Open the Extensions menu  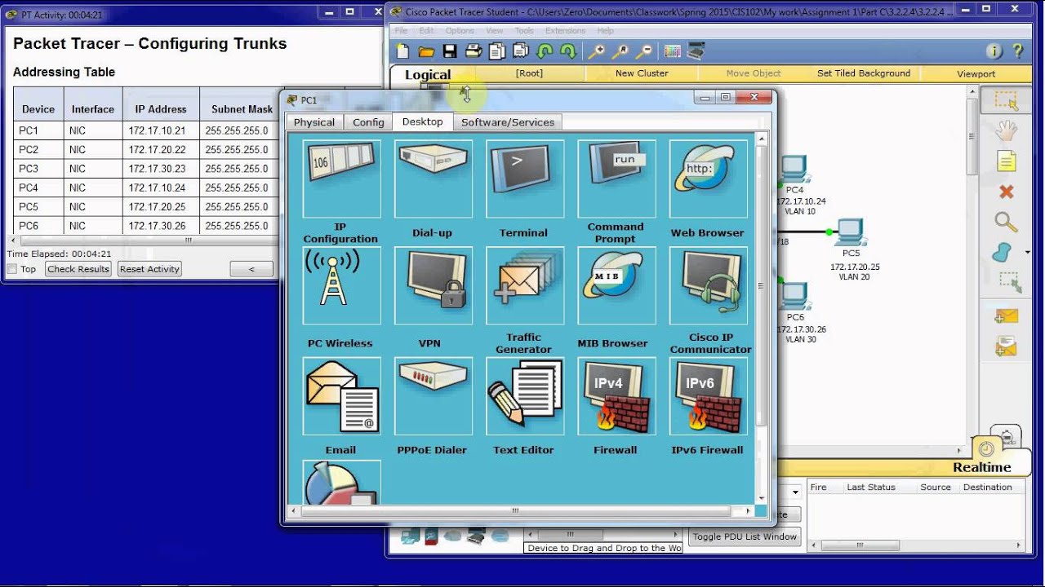pyautogui.click(x=566, y=31)
